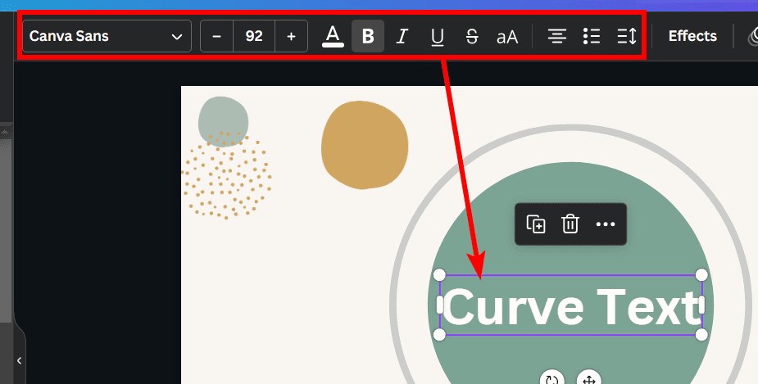Open the Canva Sans font dropdown
Image resolution: width=758 pixels, height=384 pixels.
point(107,37)
